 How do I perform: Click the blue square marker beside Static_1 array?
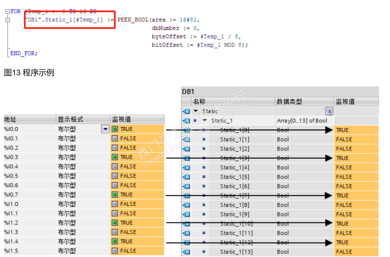point(195,120)
